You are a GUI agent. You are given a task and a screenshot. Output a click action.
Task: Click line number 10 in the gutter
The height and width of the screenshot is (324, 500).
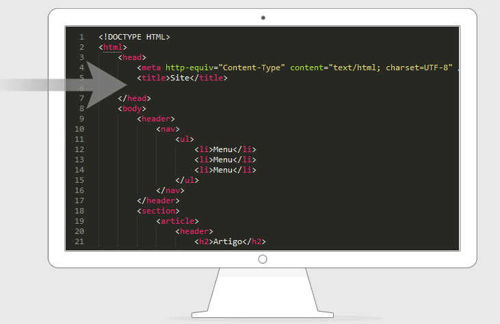(x=79, y=129)
